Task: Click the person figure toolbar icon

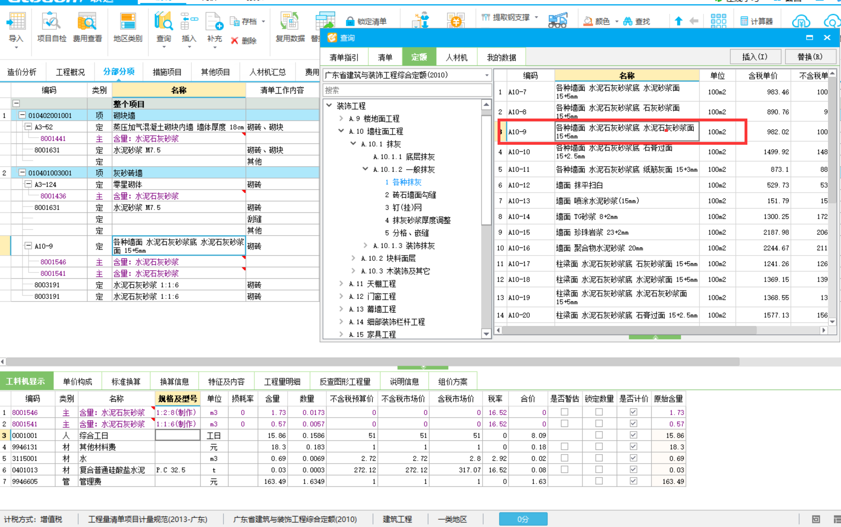Action: [421, 20]
